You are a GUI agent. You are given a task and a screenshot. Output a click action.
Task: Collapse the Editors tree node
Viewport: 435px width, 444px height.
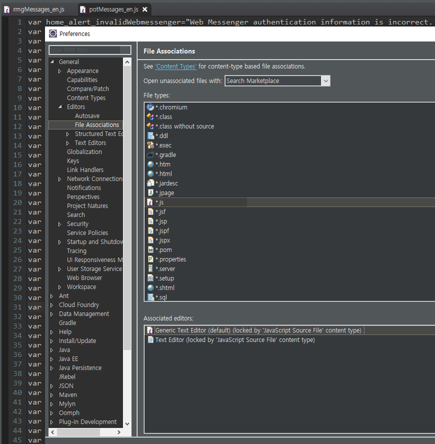pyautogui.click(x=60, y=107)
